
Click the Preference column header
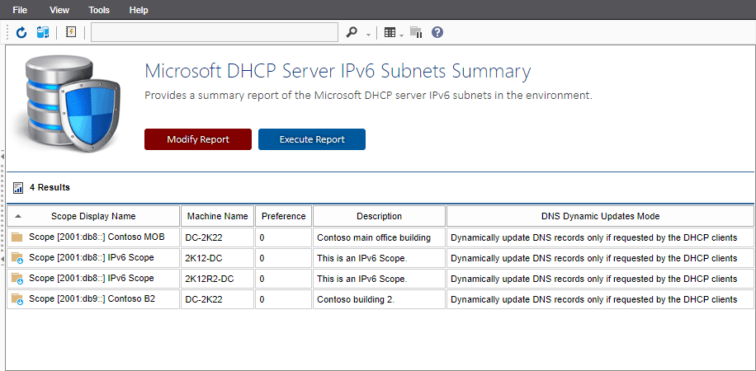pos(284,216)
